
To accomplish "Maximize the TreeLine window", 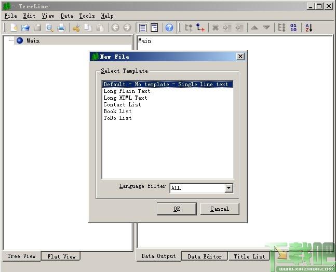I will click(x=319, y=6).
